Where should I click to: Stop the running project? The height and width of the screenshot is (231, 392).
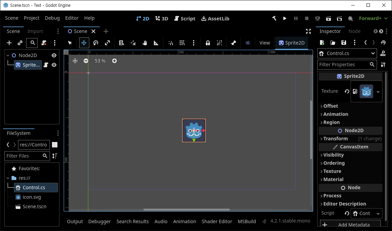[x=307, y=18]
